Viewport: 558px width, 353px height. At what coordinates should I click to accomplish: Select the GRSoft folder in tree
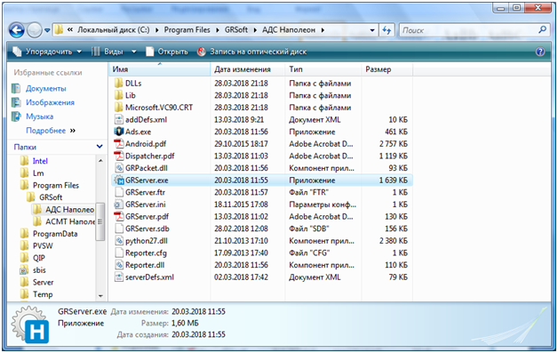click(51, 197)
